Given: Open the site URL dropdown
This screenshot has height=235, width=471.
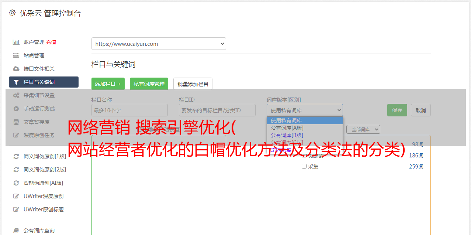Looking at the screenshot, I should [159, 44].
